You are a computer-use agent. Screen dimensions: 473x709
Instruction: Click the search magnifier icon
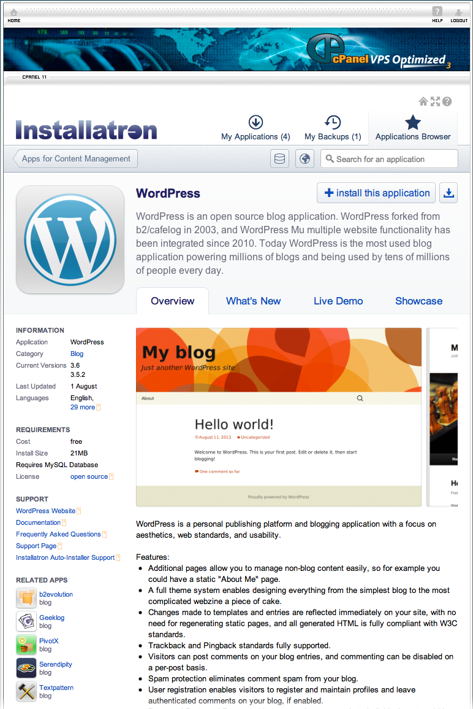(x=330, y=159)
